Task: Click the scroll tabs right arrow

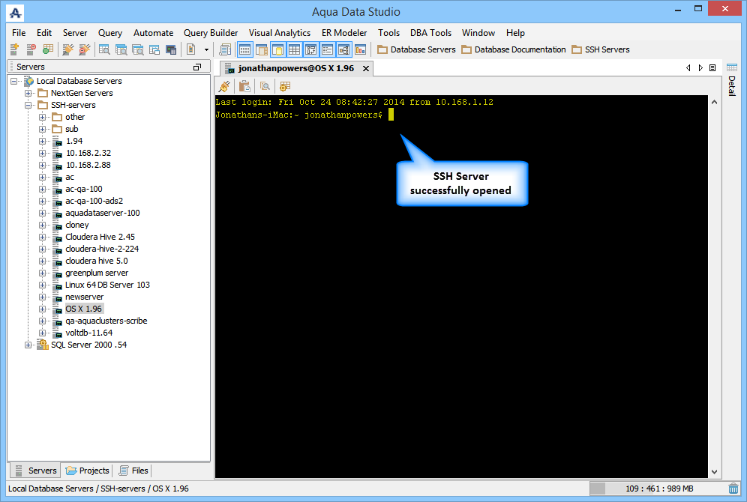Action: (700, 68)
